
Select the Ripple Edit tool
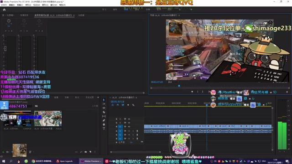pyautogui.click(x=104, y=108)
